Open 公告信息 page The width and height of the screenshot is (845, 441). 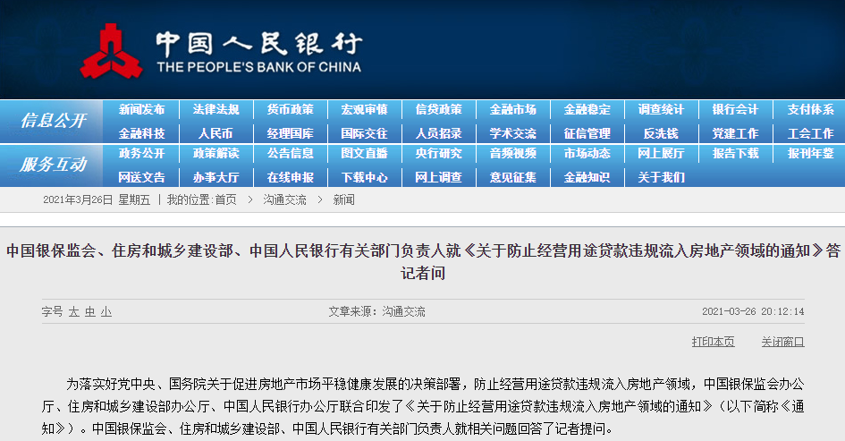pyautogui.click(x=290, y=154)
